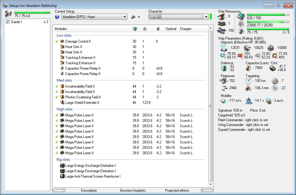Toggle the second Invulnerability Field II checkmark

(x=57, y=91)
